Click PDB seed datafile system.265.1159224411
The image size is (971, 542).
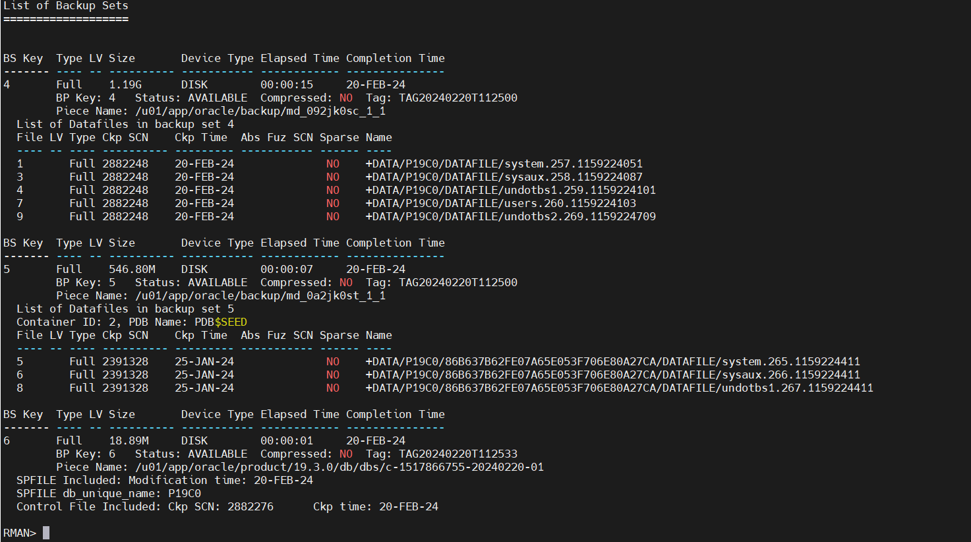click(613, 361)
